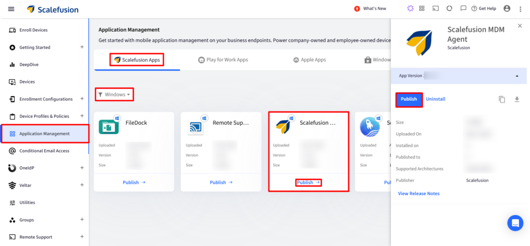Click the Scalefusion logo
This screenshot has width=530, height=246.
[53, 9]
